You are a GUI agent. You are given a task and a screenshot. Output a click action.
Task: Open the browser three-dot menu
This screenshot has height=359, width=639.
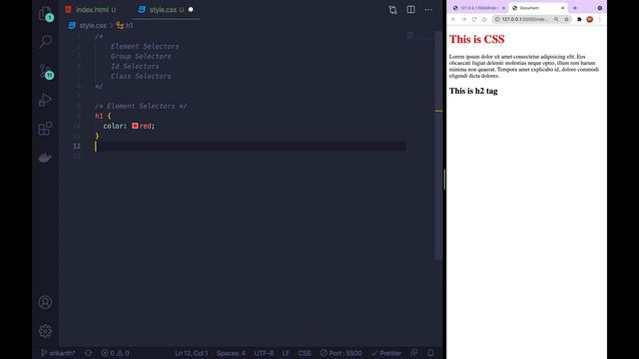coord(599,19)
